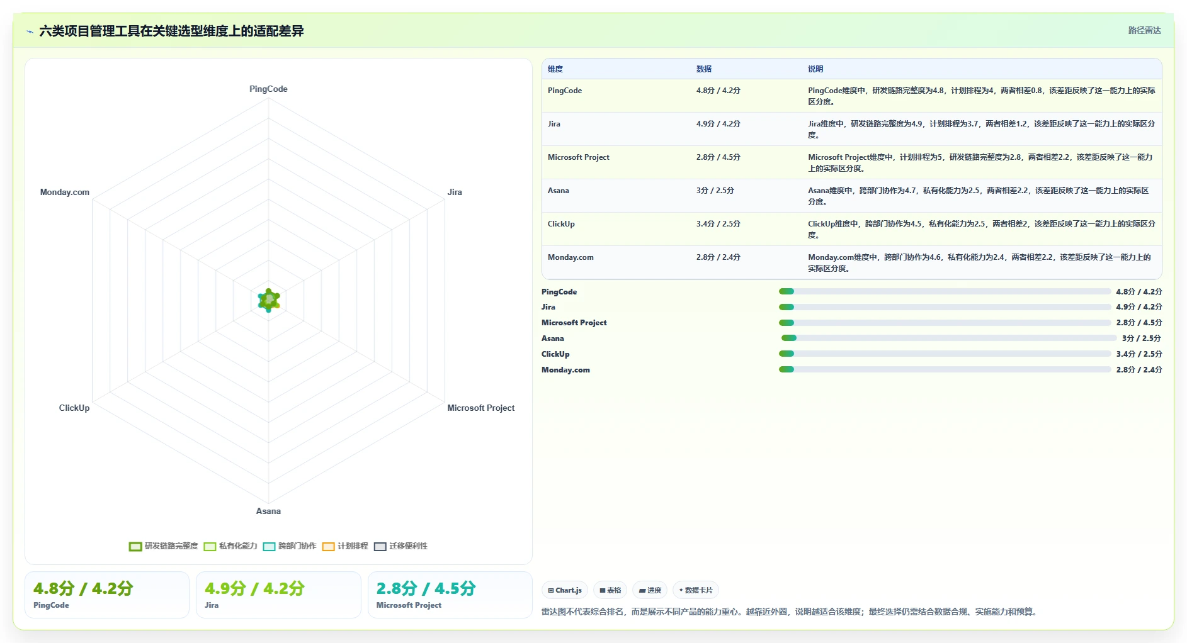The width and height of the screenshot is (1187, 643).
Task: Click the Asana radar axis label
Action: tap(268, 512)
